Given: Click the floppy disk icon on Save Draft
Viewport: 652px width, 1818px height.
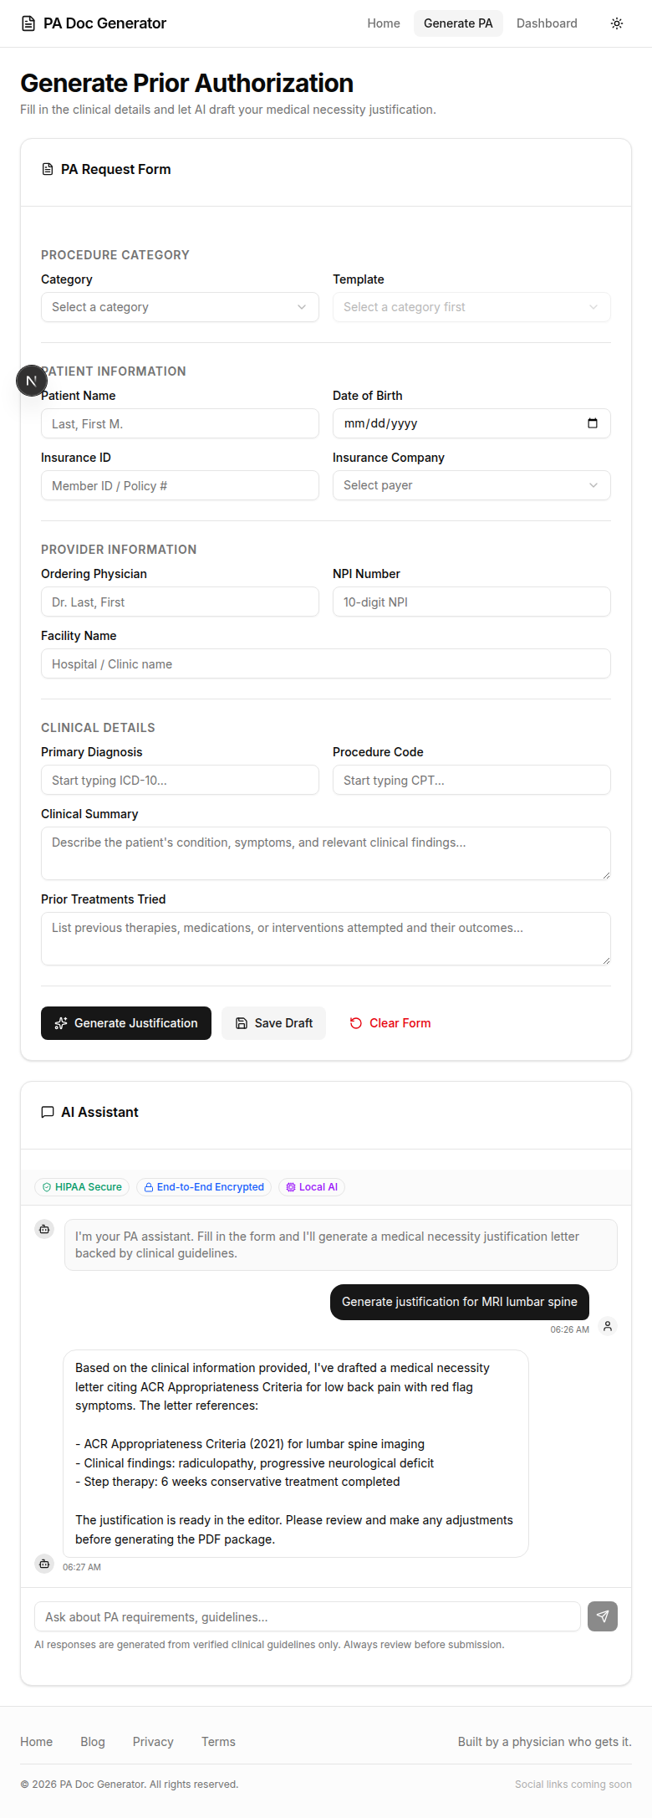Looking at the screenshot, I should (x=241, y=1022).
